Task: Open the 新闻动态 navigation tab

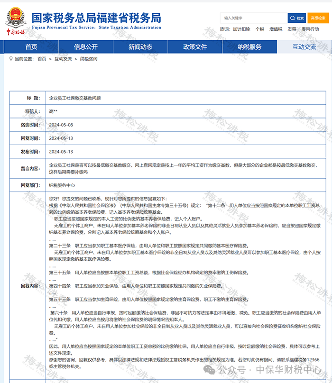Action: coord(140,46)
